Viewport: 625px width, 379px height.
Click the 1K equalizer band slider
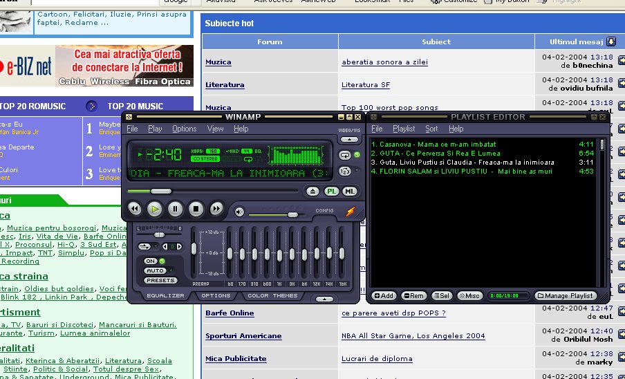click(279, 255)
